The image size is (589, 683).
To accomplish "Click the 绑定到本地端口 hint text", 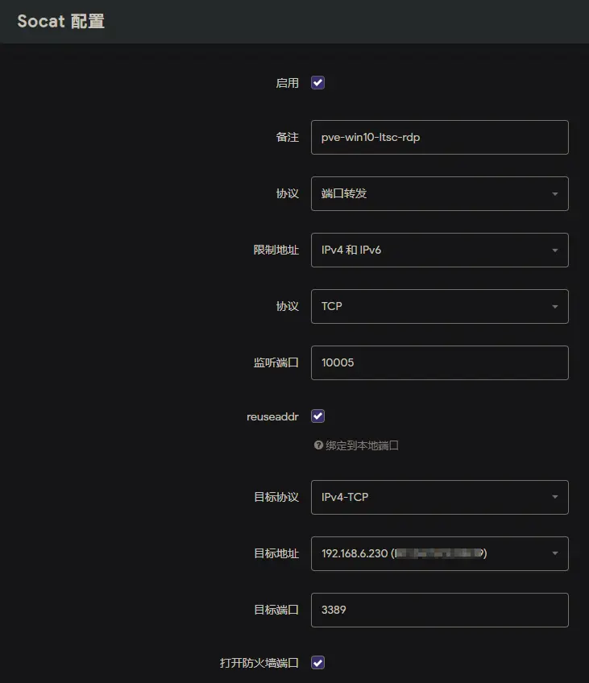I will 362,445.
